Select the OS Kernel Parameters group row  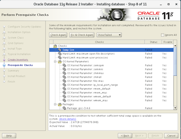pyautogui.click(x=111, y=62)
